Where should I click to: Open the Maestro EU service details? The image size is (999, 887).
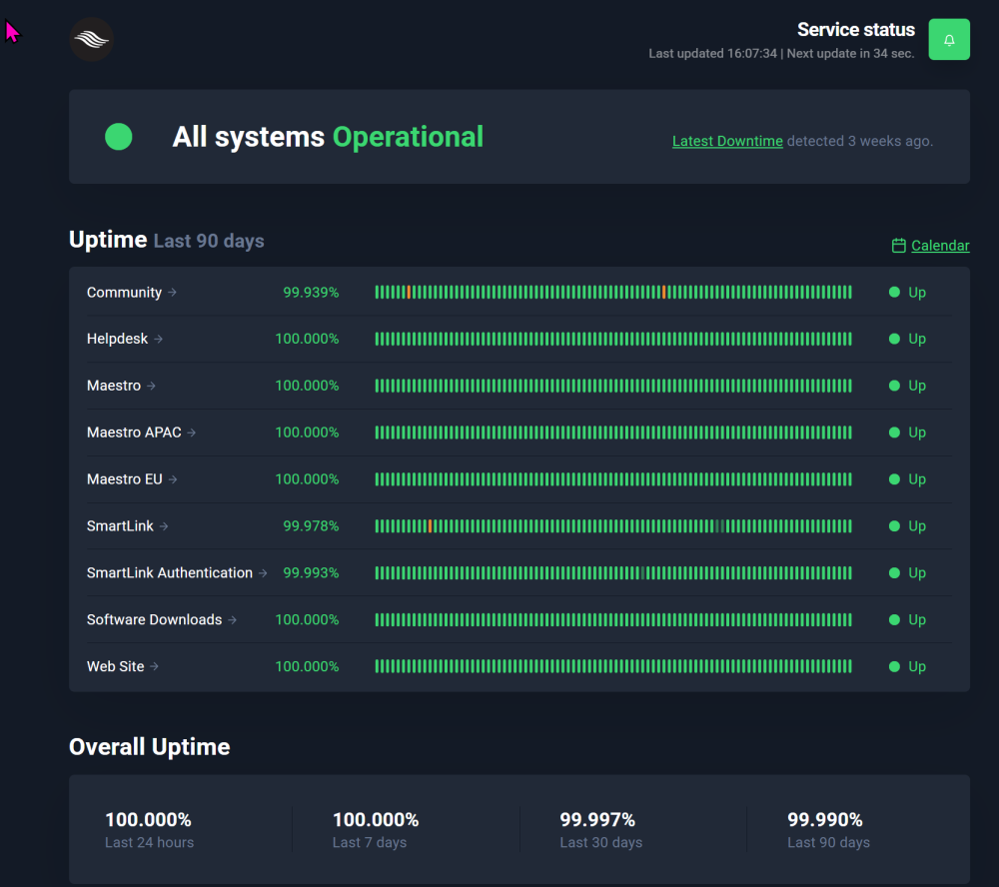click(x=124, y=479)
